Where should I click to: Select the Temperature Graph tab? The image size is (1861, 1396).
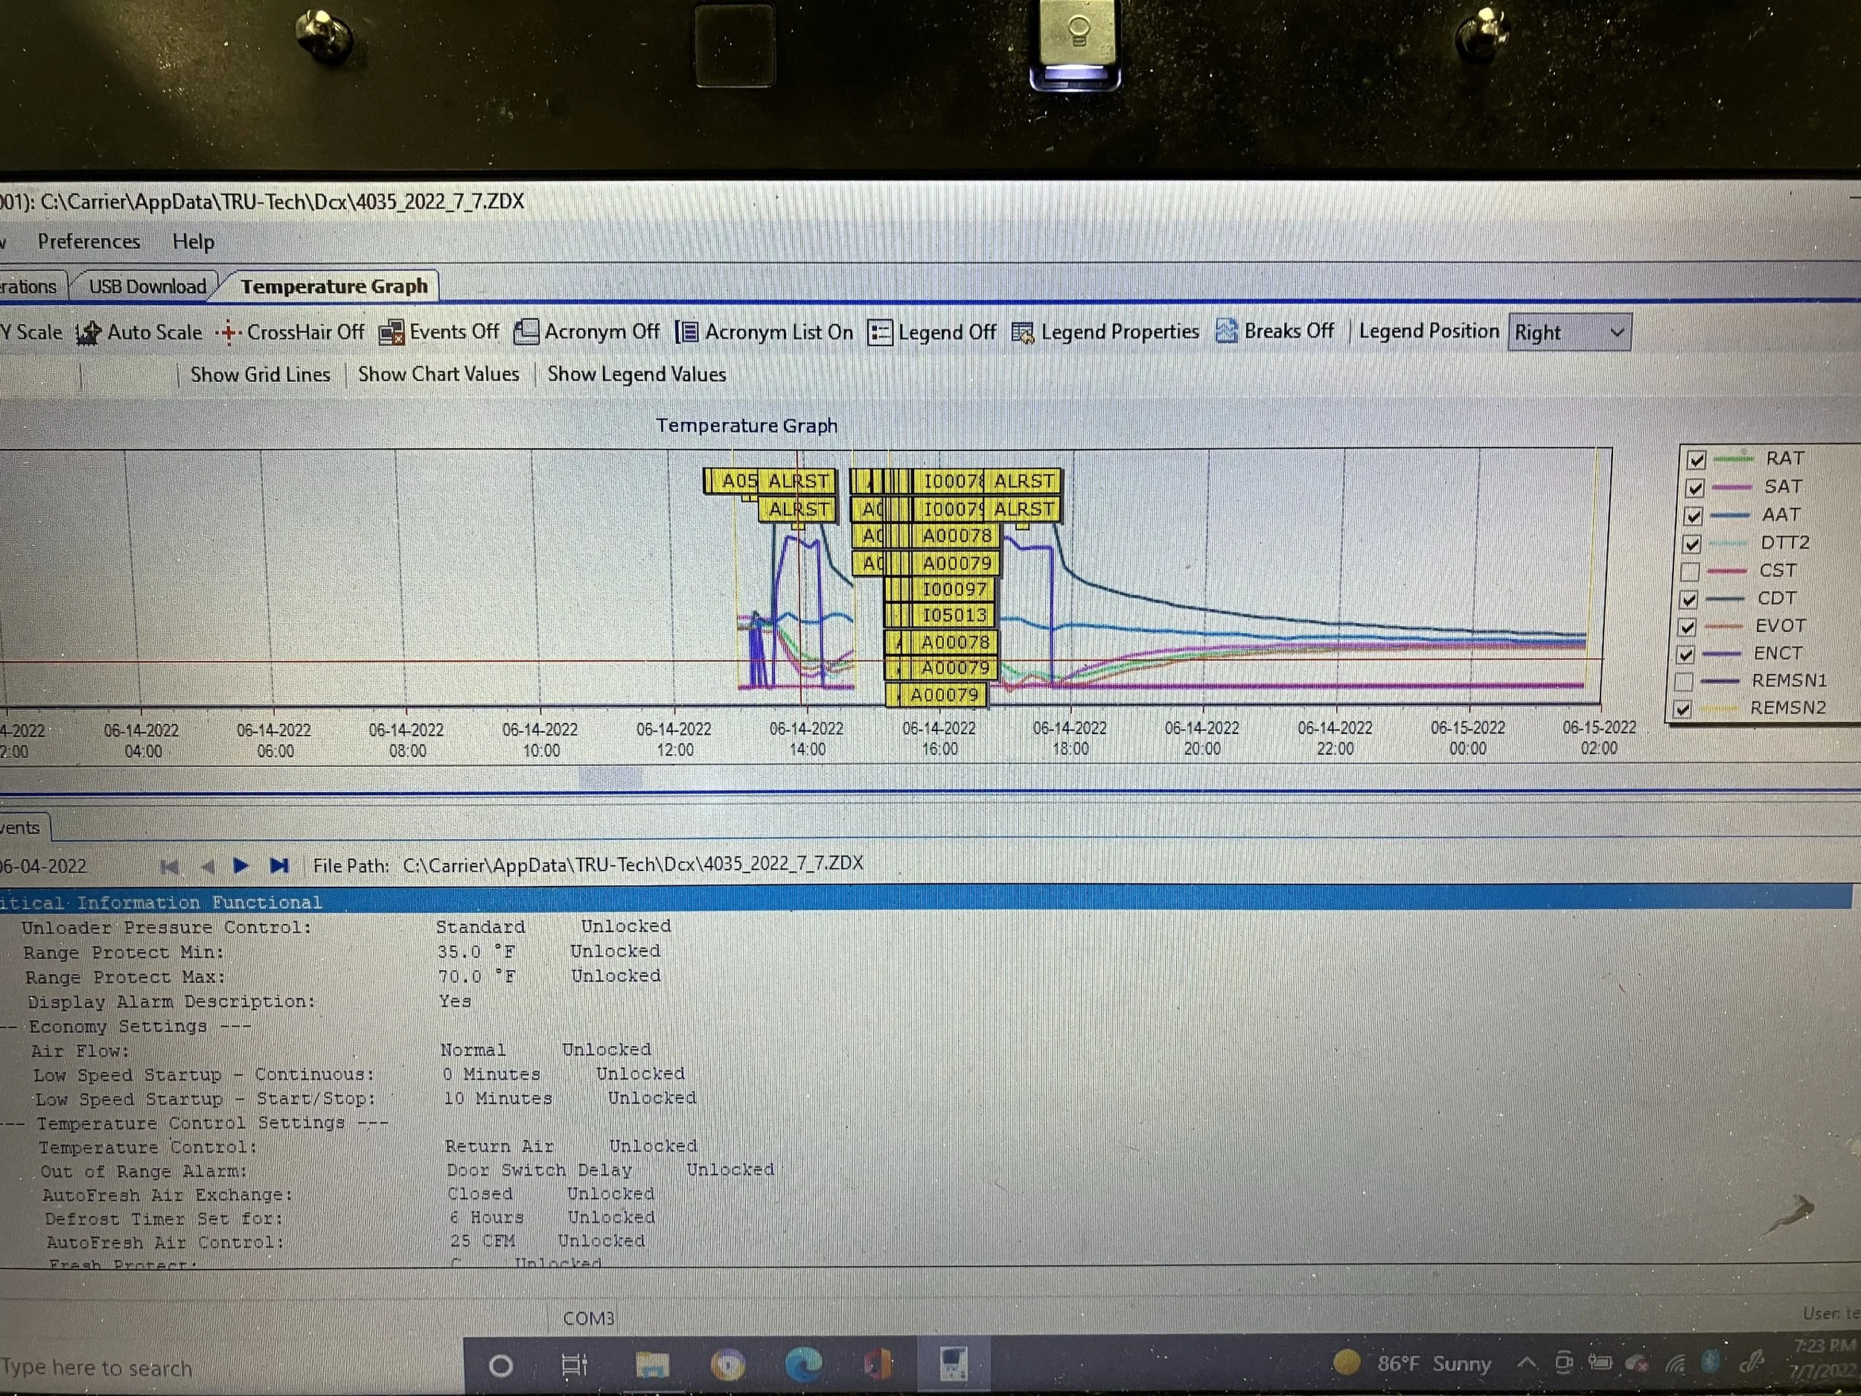pos(334,286)
